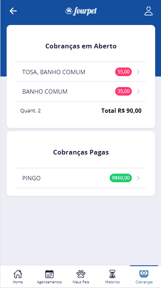Open the BANHO COMUM charge row

(81, 91)
